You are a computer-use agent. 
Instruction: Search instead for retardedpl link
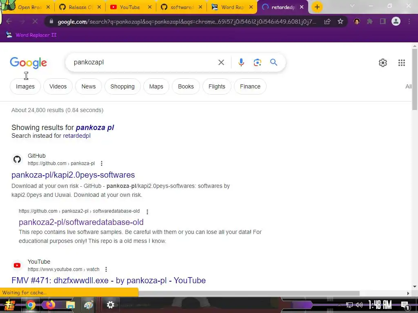coord(77,136)
